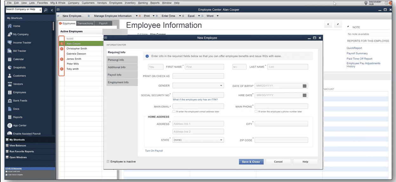
Task: Click the reminders clock icon
Action: (x=386, y=3)
